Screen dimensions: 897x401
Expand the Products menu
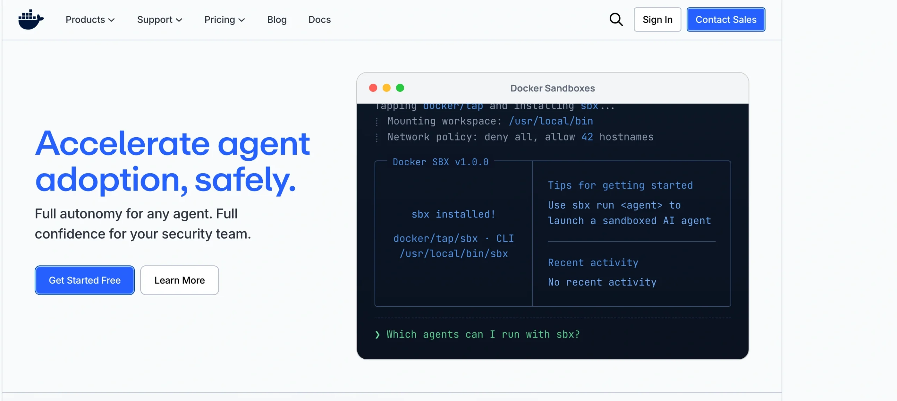coord(90,20)
